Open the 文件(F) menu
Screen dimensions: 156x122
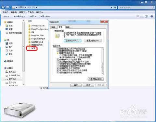pos(5,12)
